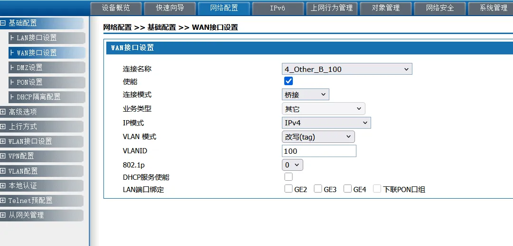This screenshot has height=246, width=513.
Task: Open the 连接模式 dropdown showing 桥接
Action: pos(305,95)
